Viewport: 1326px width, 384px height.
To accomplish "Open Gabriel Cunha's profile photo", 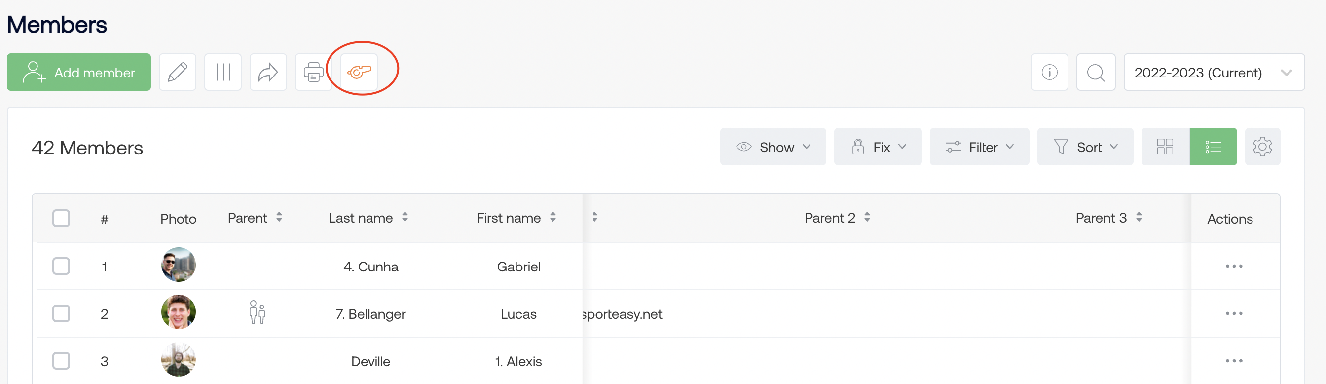I will pos(178,265).
